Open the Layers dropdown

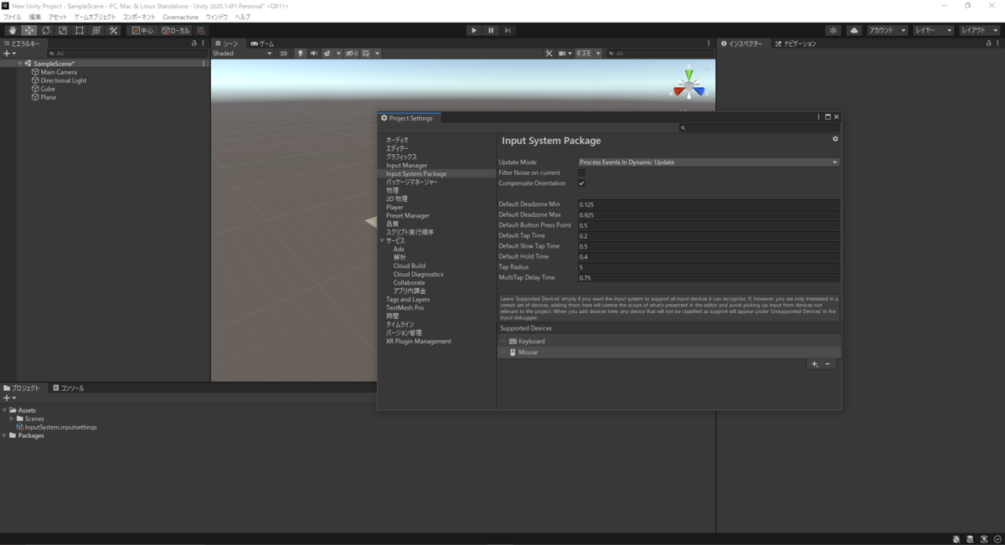tap(933, 30)
